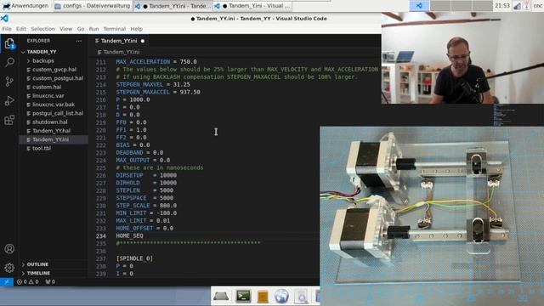Image resolution: width=544 pixels, height=306 pixels.
Task: Open the Run and Debug view
Action: [x=9, y=100]
